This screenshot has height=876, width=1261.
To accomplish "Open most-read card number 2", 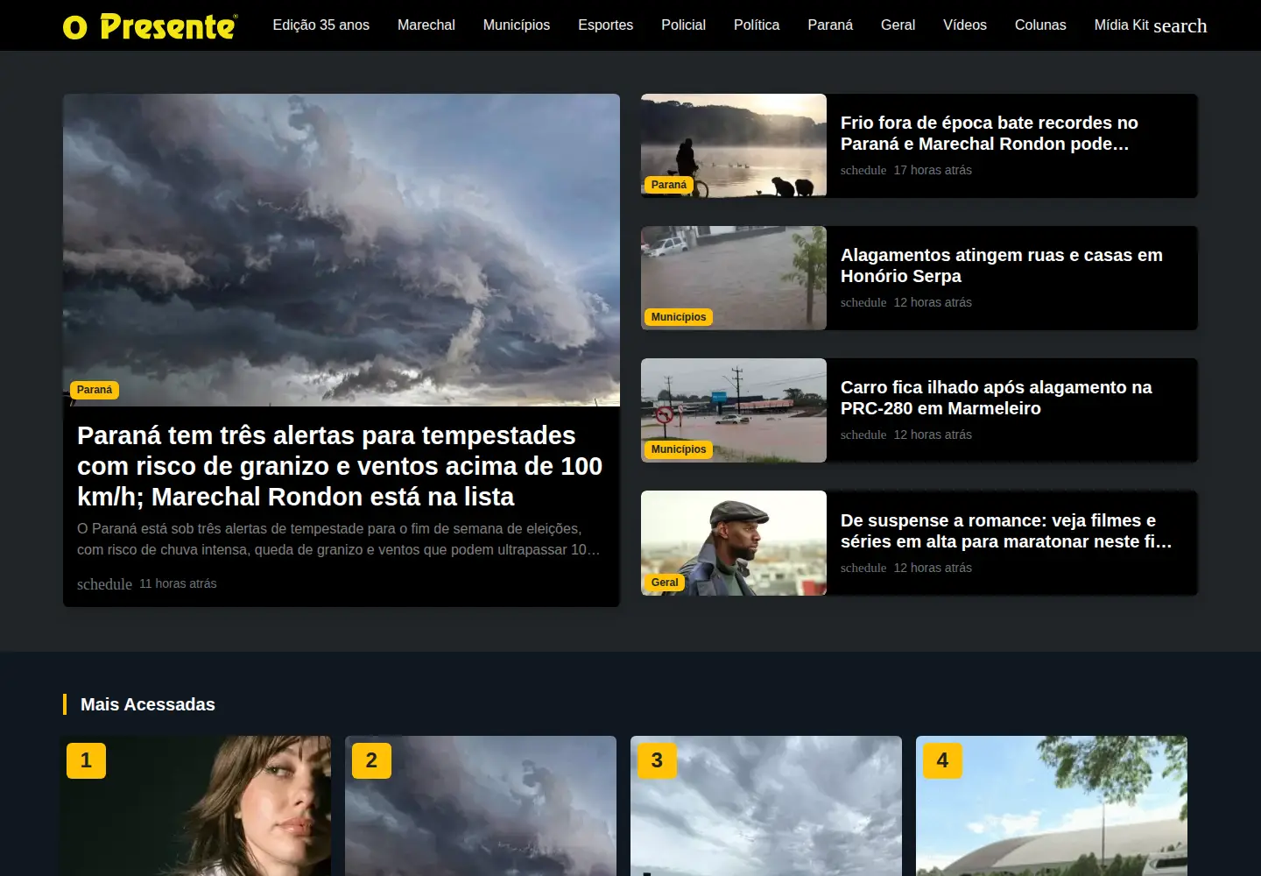I will 481,806.
